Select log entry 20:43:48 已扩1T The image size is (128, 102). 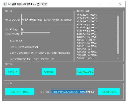(x=85, y=49)
